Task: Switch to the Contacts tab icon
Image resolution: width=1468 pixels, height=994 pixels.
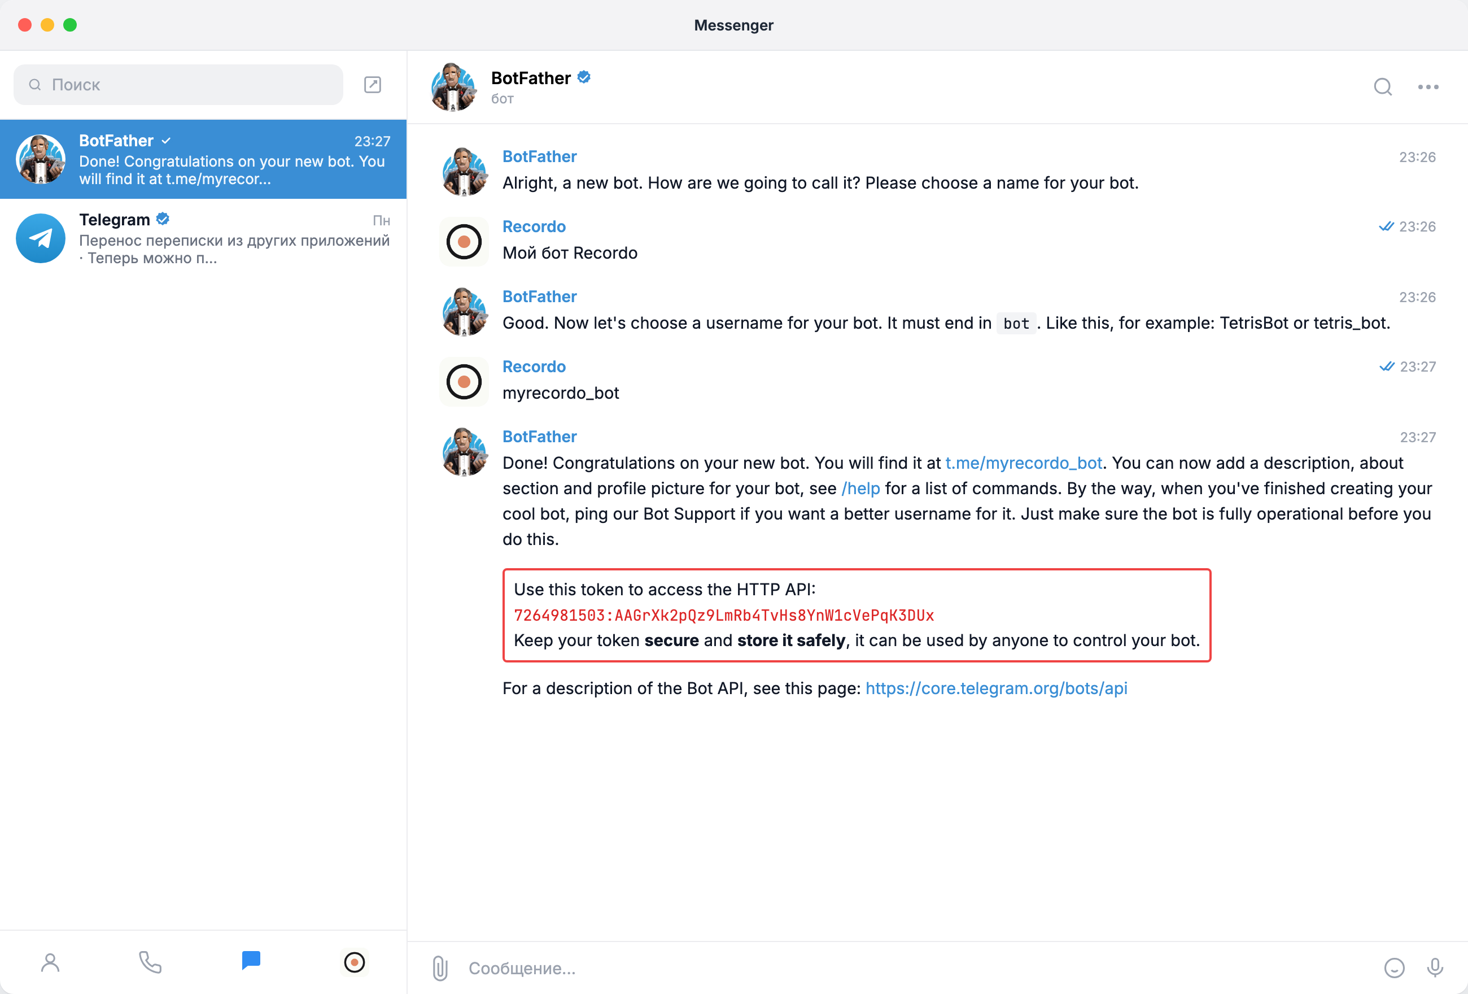Action: click(51, 962)
